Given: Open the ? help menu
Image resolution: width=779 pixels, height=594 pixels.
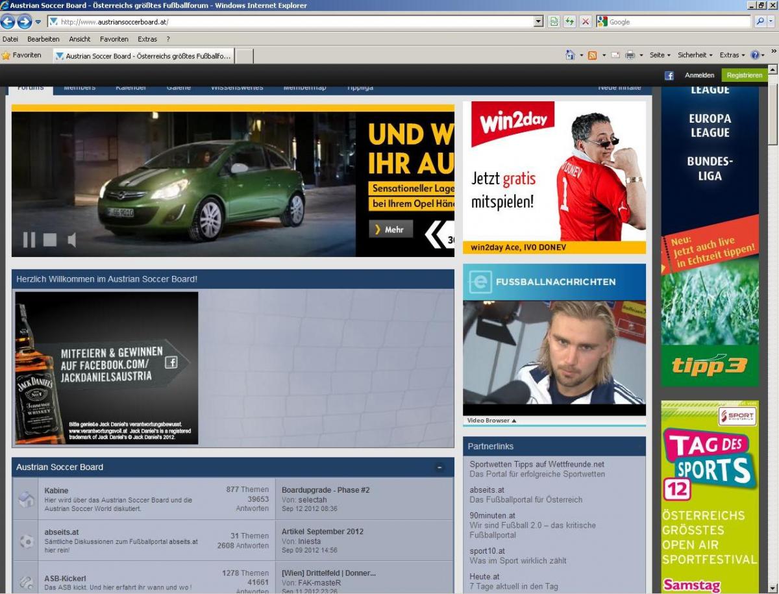Looking at the screenshot, I should pyautogui.click(x=168, y=39).
